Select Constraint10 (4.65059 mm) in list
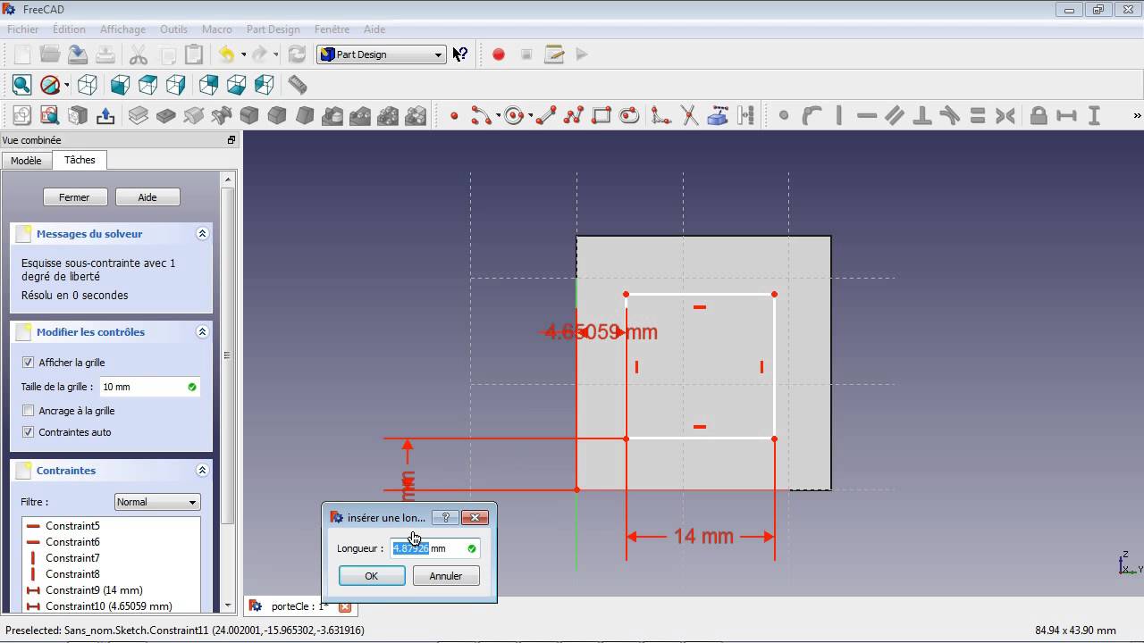This screenshot has height=643, width=1144. coord(111,606)
